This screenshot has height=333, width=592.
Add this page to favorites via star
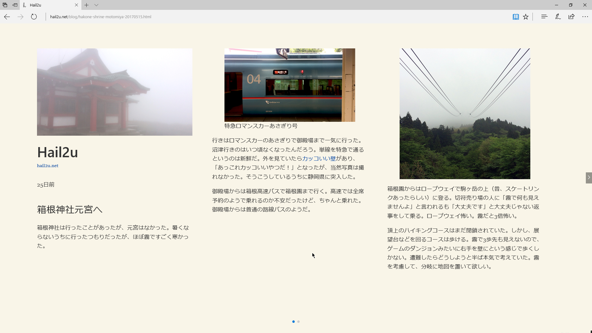coord(526,17)
